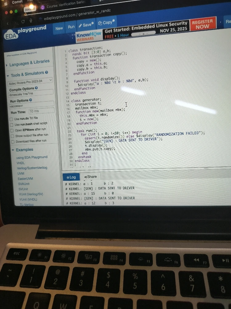Screen dimensions: 231x309
Task: Click help icon beside Compile Options
Action: [x=36, y=88]
